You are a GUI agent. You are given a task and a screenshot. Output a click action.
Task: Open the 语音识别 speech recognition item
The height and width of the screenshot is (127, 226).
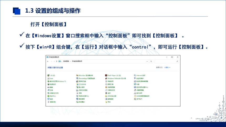point(52,102)
